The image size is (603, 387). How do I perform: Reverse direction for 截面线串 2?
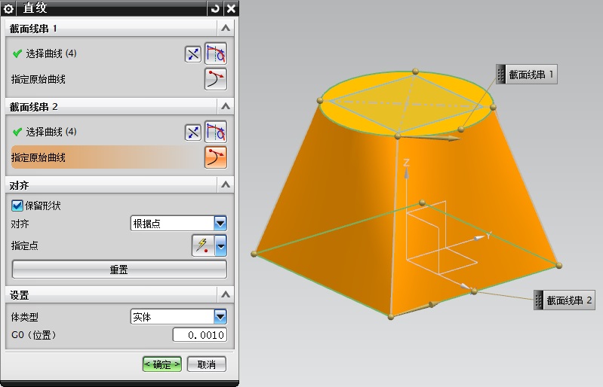click(x=193, y=133)
